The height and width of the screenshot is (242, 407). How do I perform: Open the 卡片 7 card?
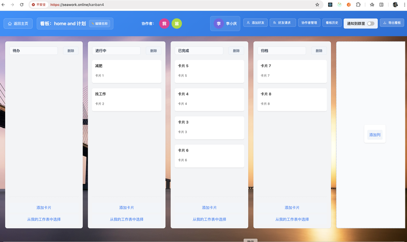[x=292, y=71]
